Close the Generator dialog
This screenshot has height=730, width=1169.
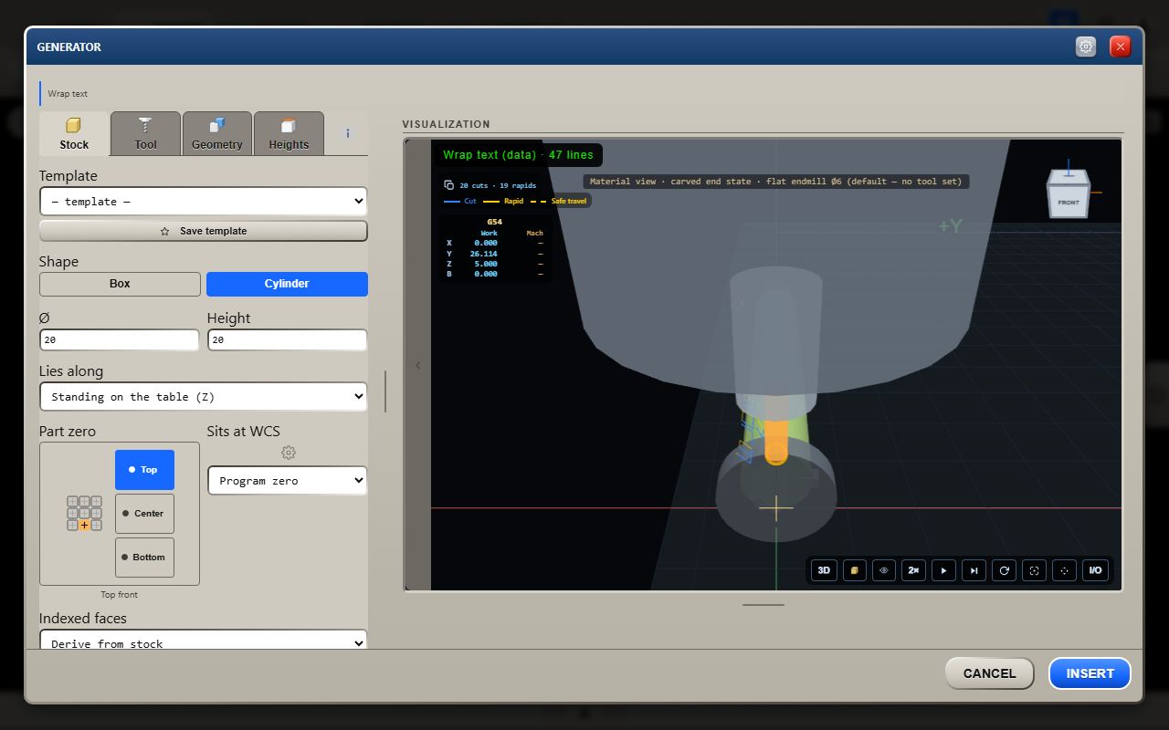1121,47
